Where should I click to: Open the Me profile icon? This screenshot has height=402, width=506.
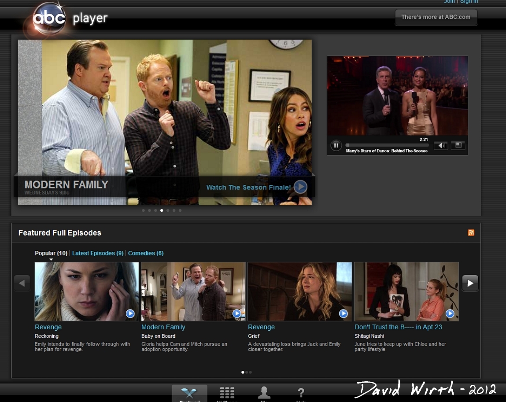264,393
